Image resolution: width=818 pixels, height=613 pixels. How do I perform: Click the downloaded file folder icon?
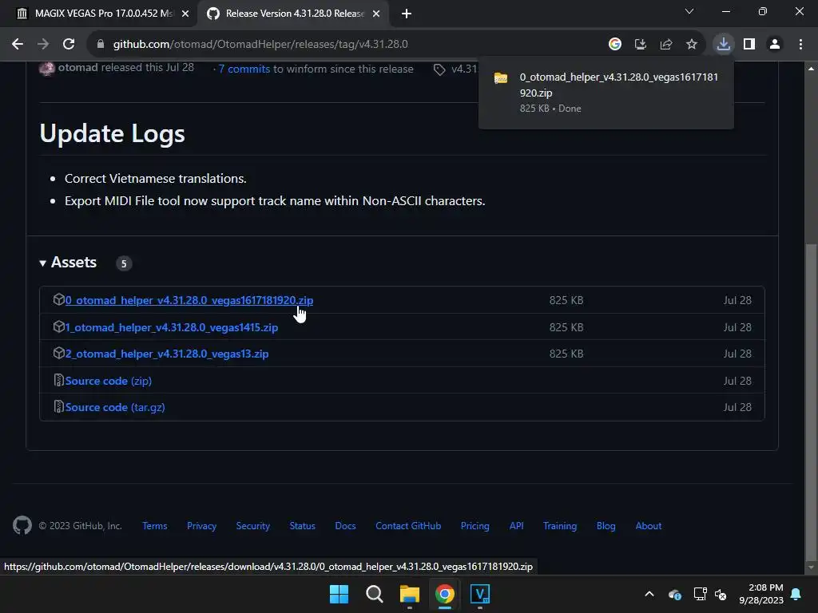tap(501, 78)
